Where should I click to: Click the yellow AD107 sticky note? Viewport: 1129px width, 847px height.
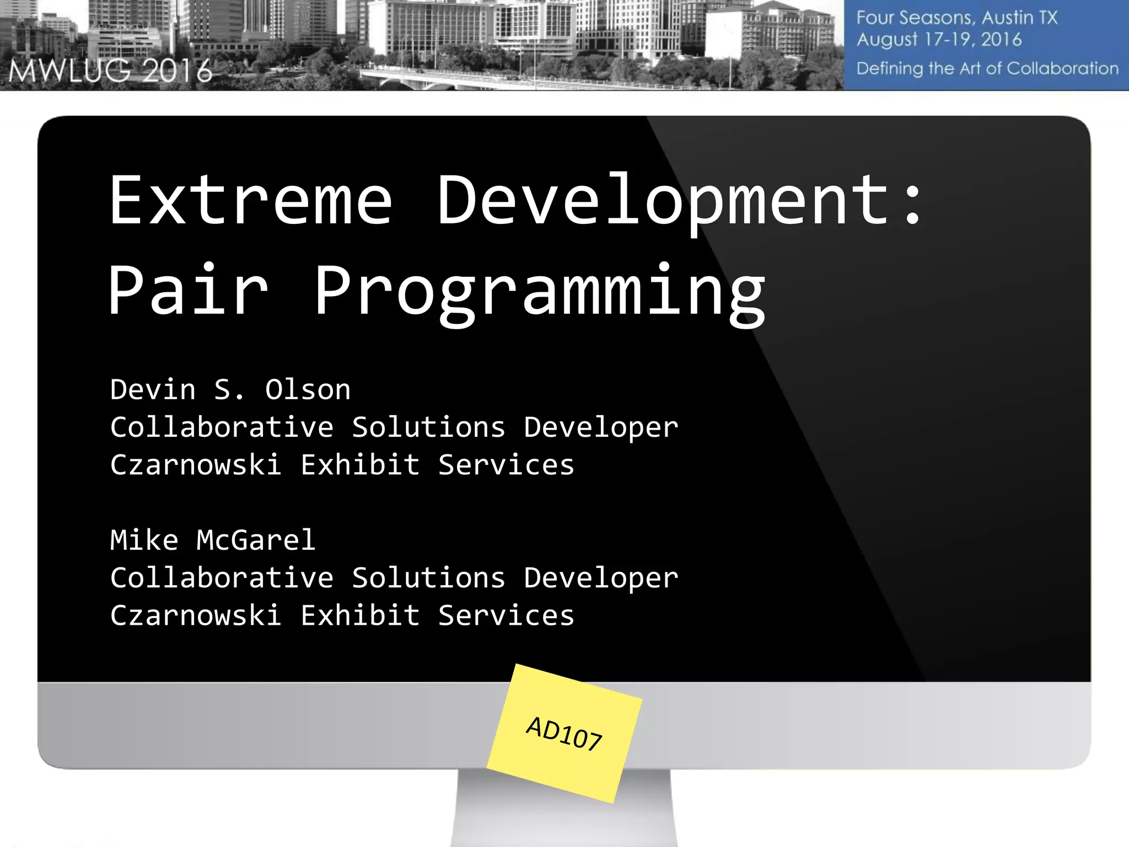[564, 733]
